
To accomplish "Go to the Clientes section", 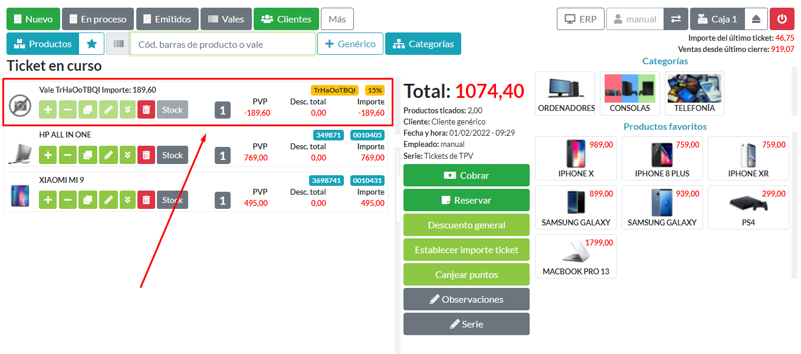I will [x=286, y=19].
